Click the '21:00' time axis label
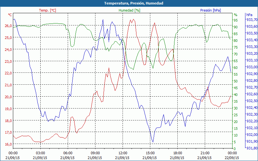This screenshot has width=258, height=161. 204,153
